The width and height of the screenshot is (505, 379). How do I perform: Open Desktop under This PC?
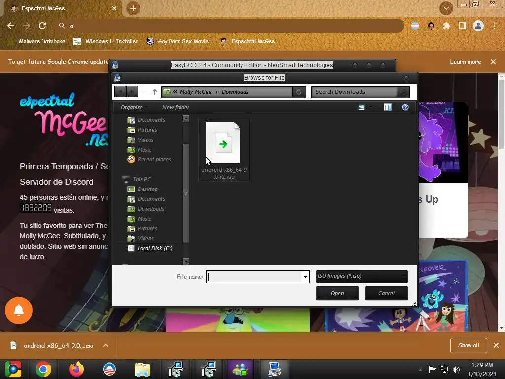click(143, 189)
